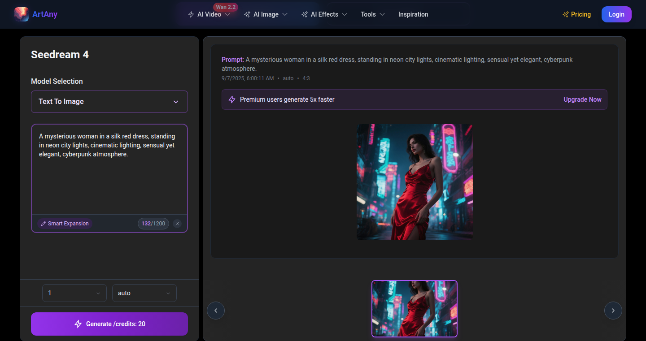Select the highlighted thumbnail in the carousel

point(415,309)
